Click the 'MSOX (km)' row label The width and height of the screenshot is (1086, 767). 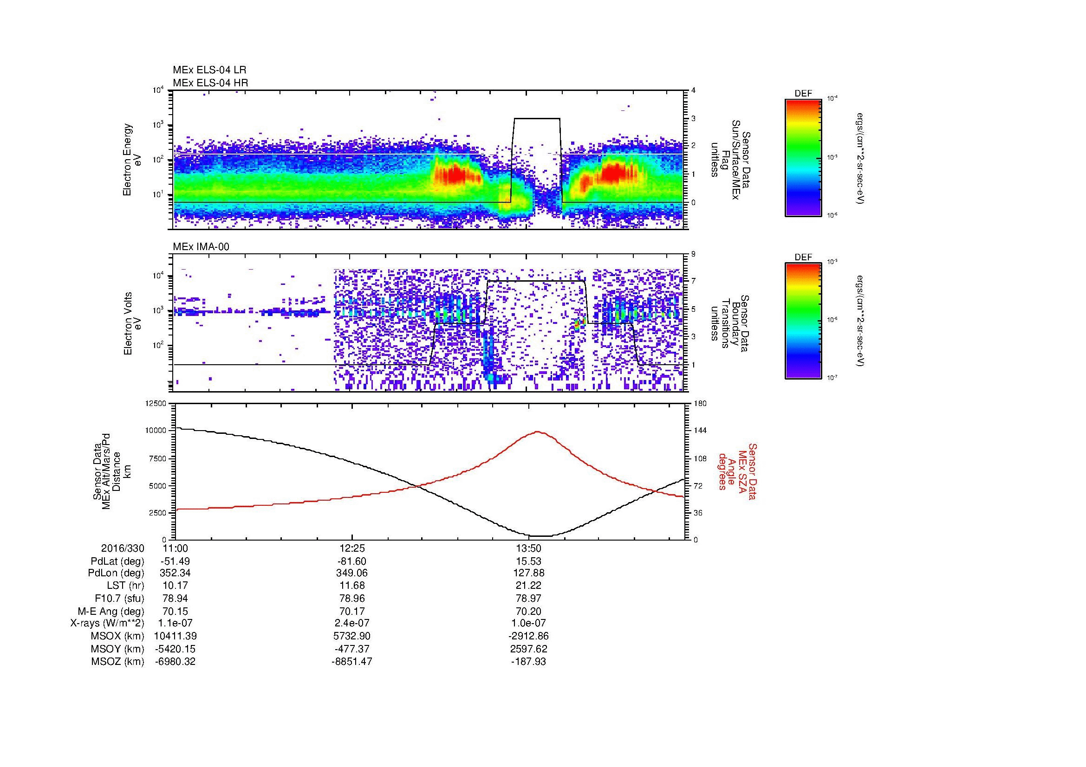117,636
